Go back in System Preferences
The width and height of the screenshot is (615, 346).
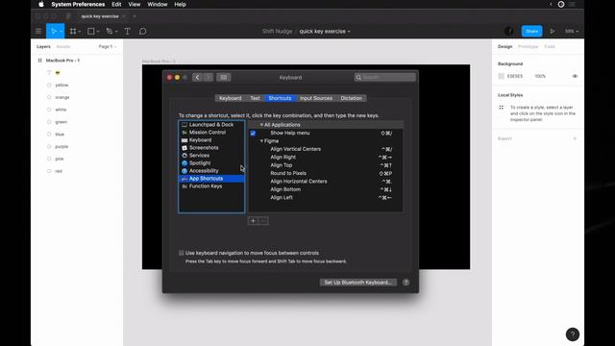coord(197,77)
